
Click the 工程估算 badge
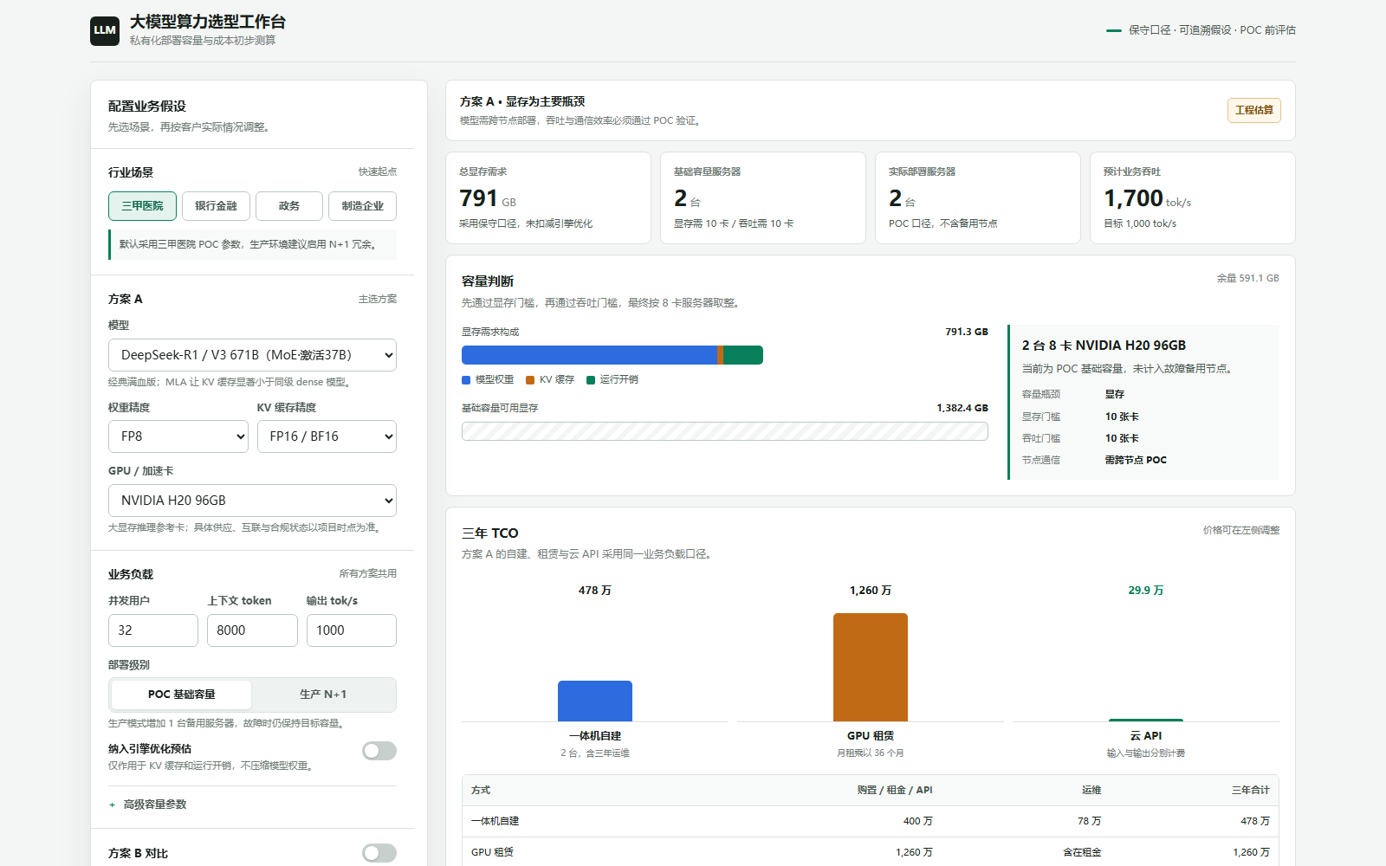(x=1254, y=110)
